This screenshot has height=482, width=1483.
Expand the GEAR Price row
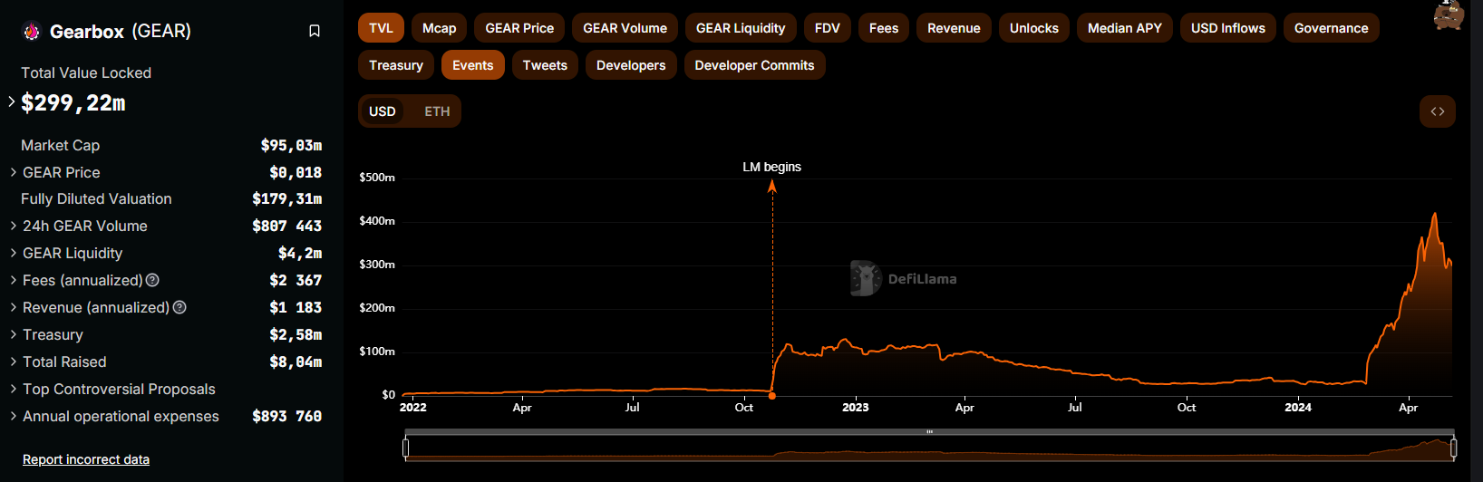[13, 172]
